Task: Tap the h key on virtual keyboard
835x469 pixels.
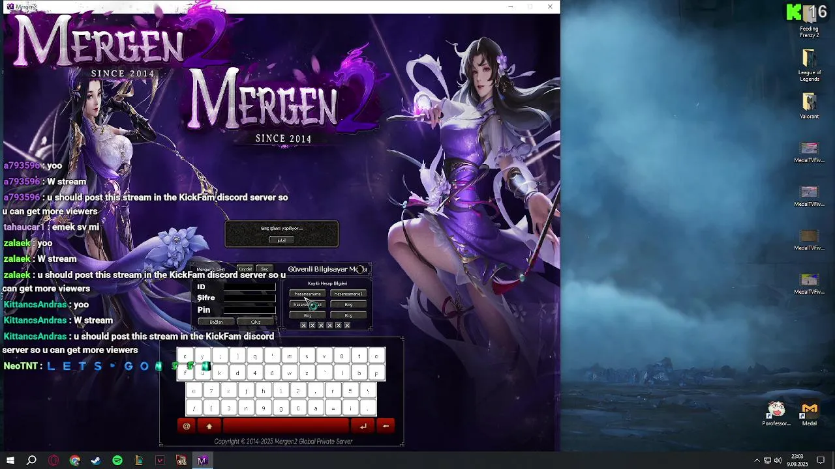Action: 264,391
